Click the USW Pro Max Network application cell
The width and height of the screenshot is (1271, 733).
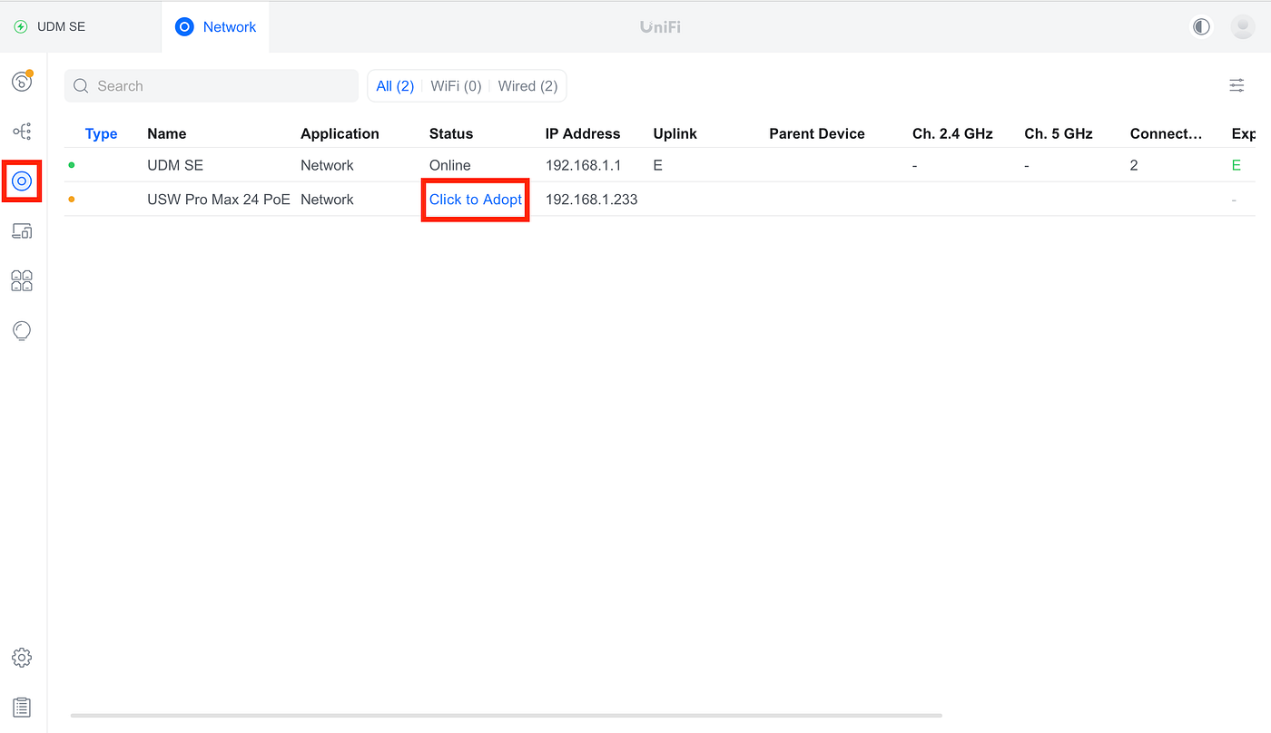point(327,200)
